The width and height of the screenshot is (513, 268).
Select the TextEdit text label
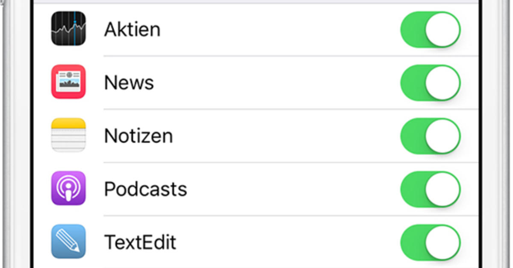pyautogui.click(x=140, y=243)
